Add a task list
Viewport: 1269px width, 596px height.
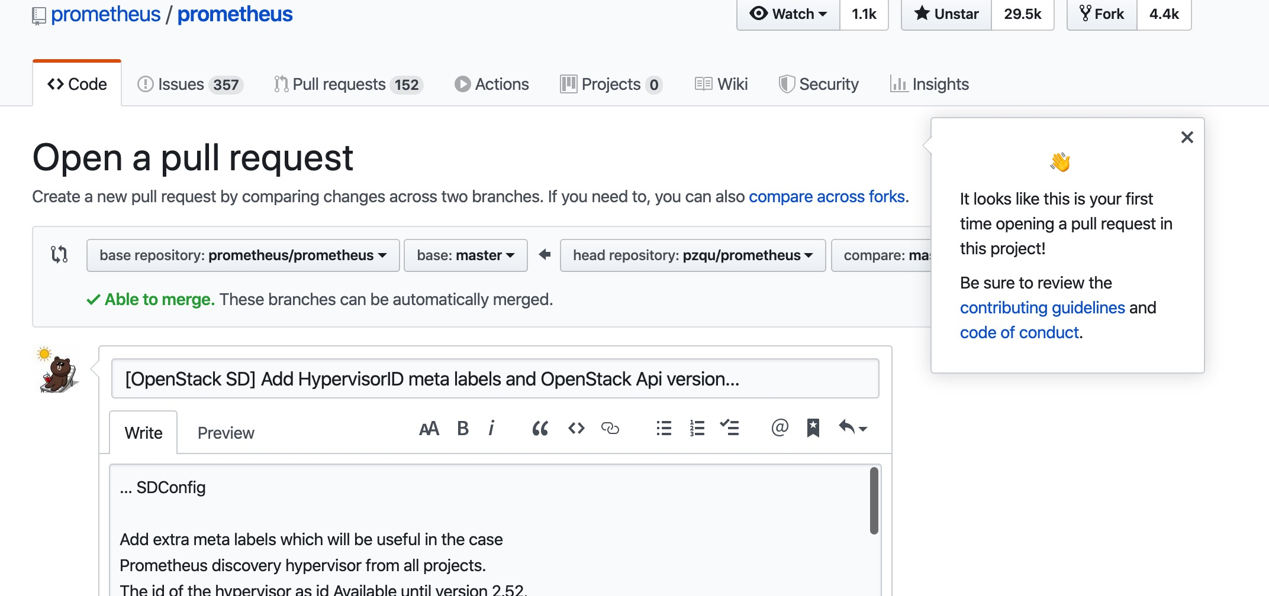tap(730, 427)
